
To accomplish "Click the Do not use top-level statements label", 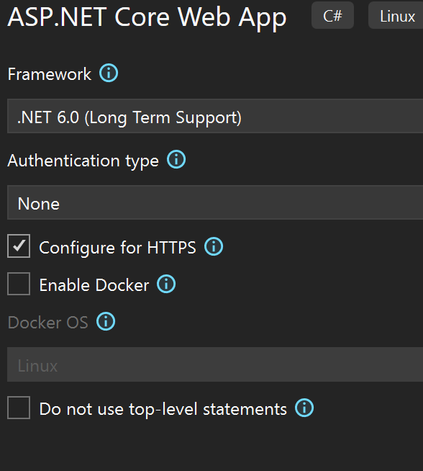I will point(163,409).
